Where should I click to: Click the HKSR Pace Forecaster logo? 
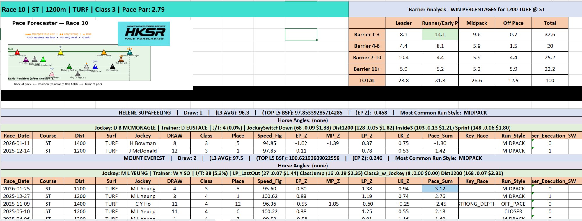[144, 33]
